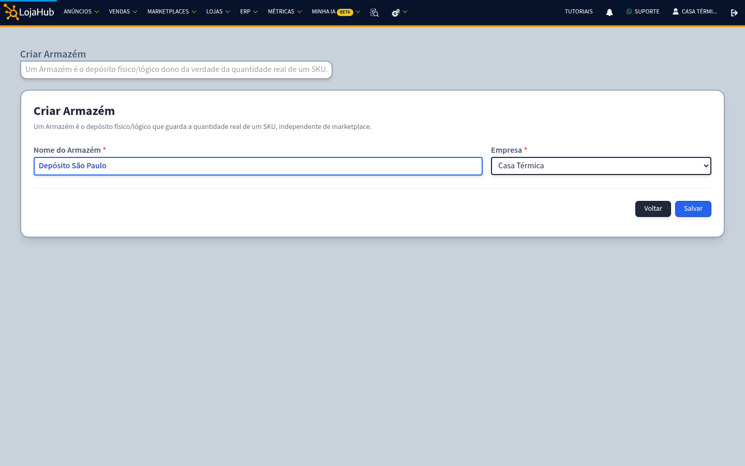The image size is (745, 466).
Task: Open the Empresa select box
Action: pyautogui.click(x=601, y=166)
